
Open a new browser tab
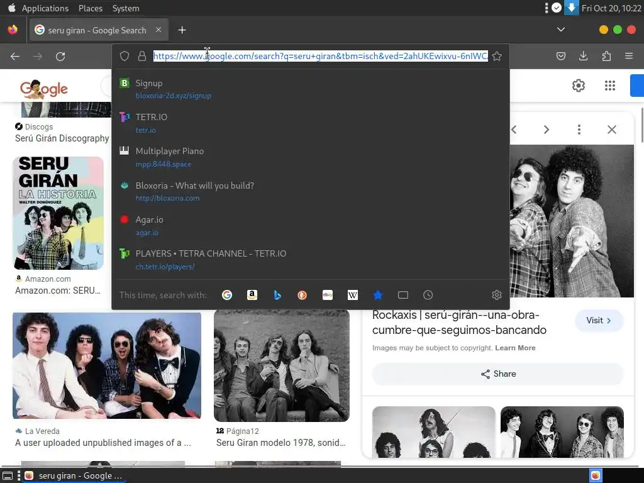[182, 30]
